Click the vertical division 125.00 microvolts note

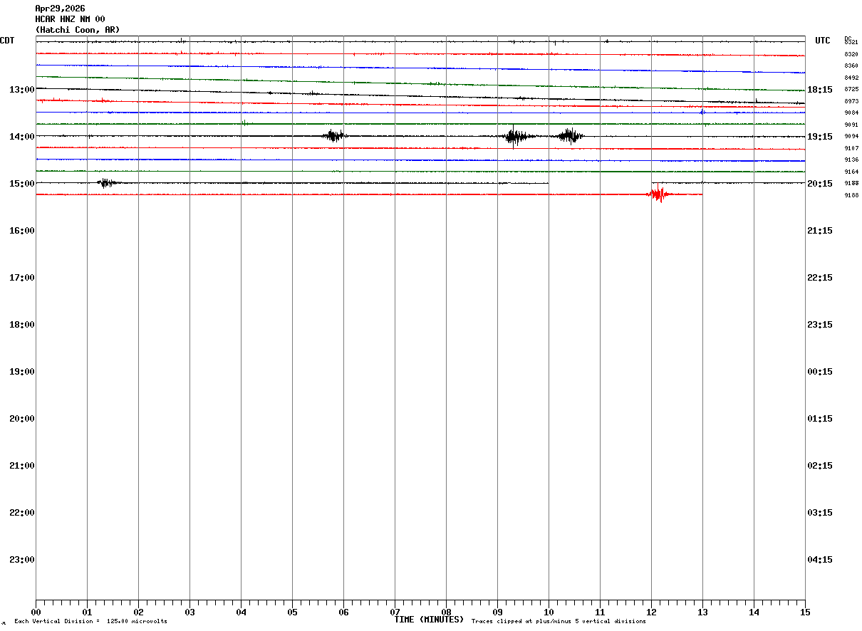(91, 621)
